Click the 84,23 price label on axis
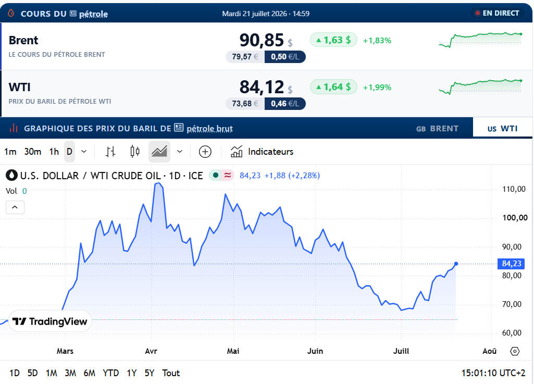534x384 pixels. 511,264
